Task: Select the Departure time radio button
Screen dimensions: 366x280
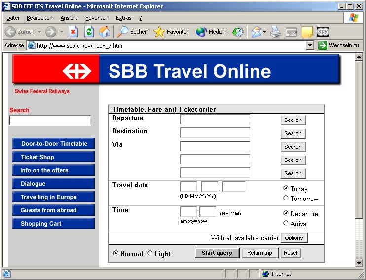Action: [286, 213]
